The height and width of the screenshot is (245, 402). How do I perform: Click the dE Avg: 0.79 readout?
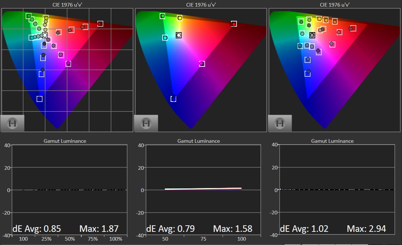click(170, 229)
